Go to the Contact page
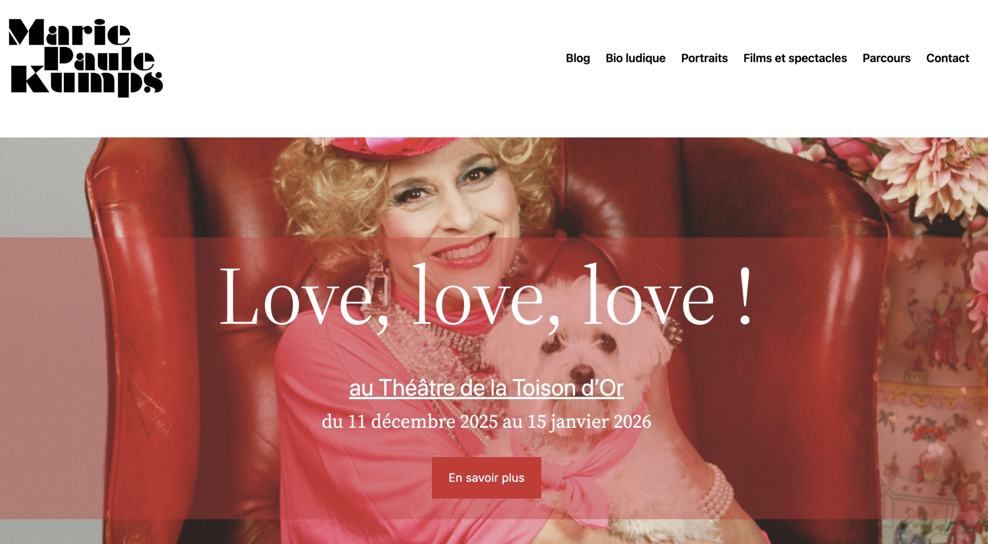The height and width of the screenshot is (544, 988). point(947,58)
